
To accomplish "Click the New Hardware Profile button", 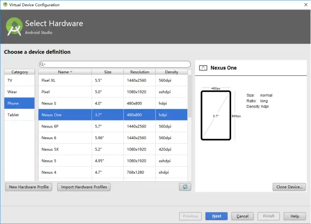I will [29, 187].
